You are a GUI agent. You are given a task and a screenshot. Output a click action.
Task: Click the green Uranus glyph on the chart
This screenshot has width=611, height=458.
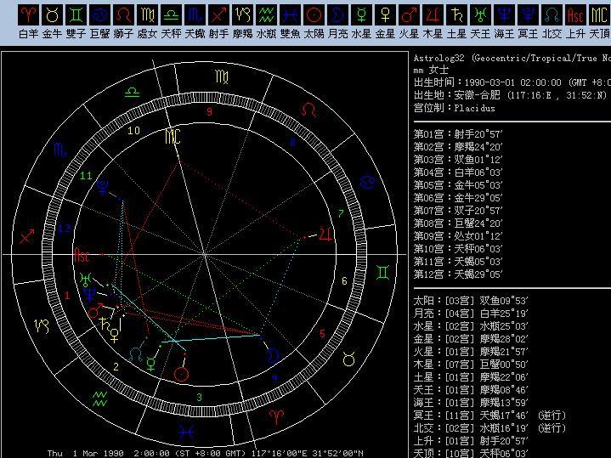(x=85, y=280)
